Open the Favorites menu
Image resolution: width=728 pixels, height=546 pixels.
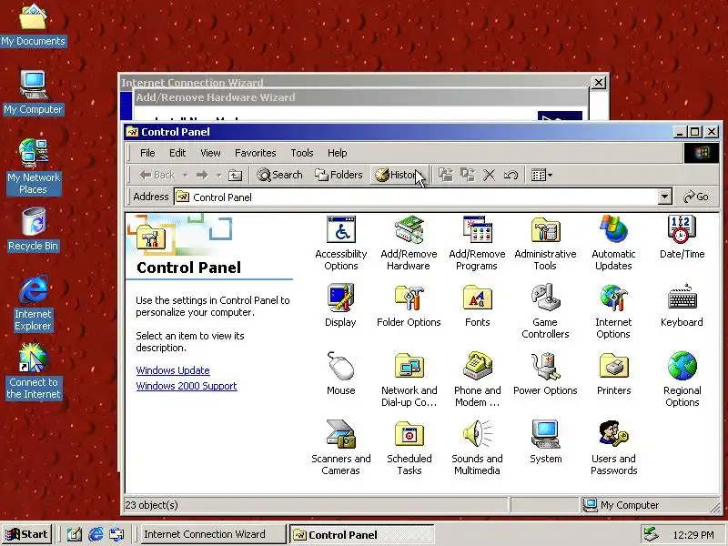click(256, 153)
